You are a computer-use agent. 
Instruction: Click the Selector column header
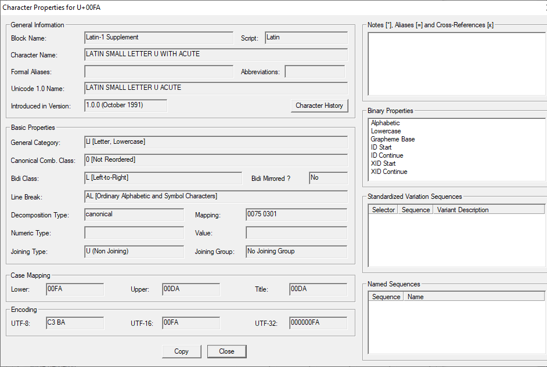(x=383, y=210)
